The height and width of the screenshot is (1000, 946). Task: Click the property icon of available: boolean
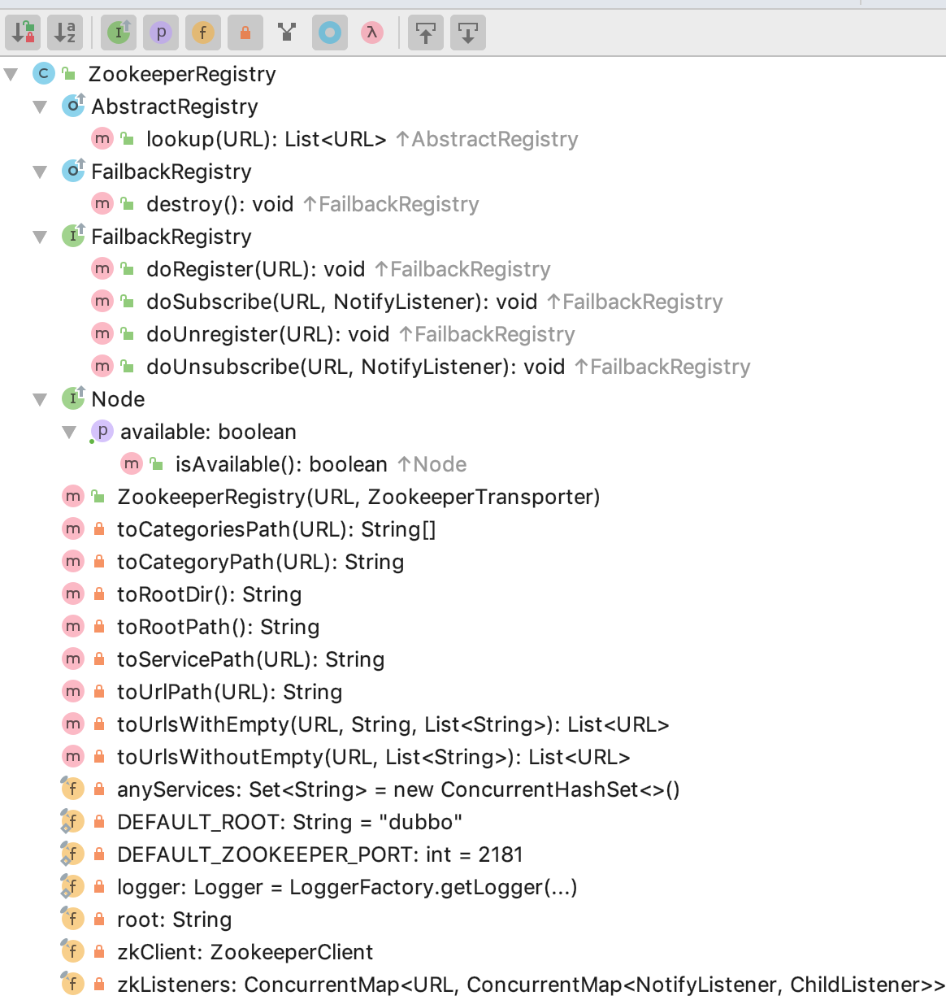(x=102, y=432)
